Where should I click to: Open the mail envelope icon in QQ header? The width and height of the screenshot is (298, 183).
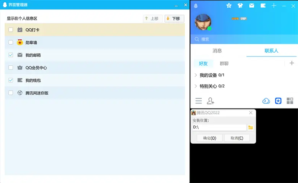(251, 6)
